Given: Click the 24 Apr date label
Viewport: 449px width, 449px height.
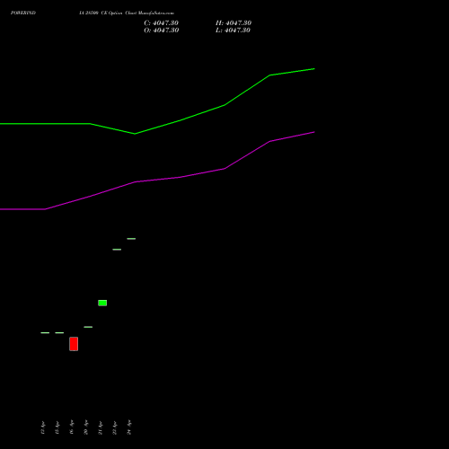Looking at the screenshot, I should [x=129, y=427].
